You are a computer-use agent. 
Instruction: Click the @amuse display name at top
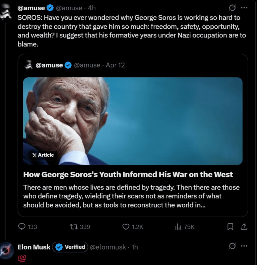(x=31, y=8)
